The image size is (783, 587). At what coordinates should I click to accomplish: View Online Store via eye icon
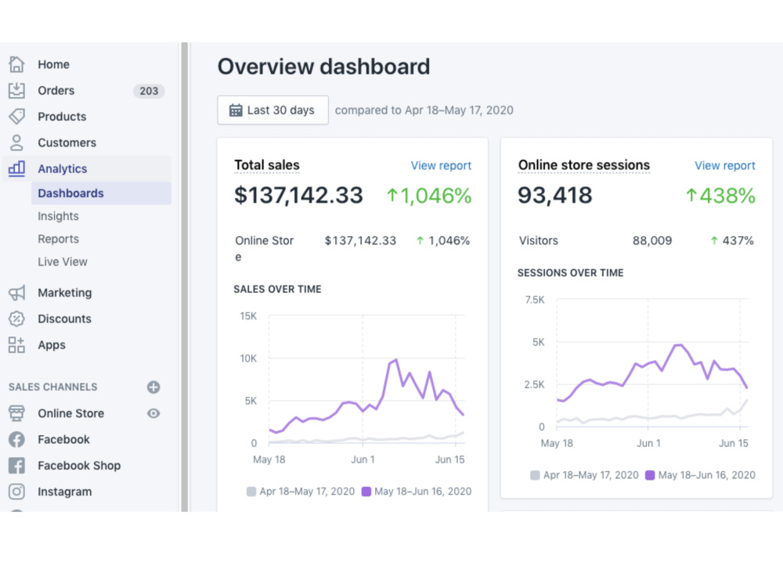tap(153, 413)
